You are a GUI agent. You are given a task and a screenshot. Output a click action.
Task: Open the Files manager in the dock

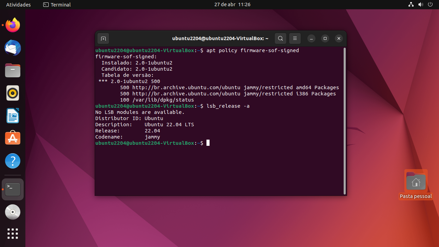(13, 70)
